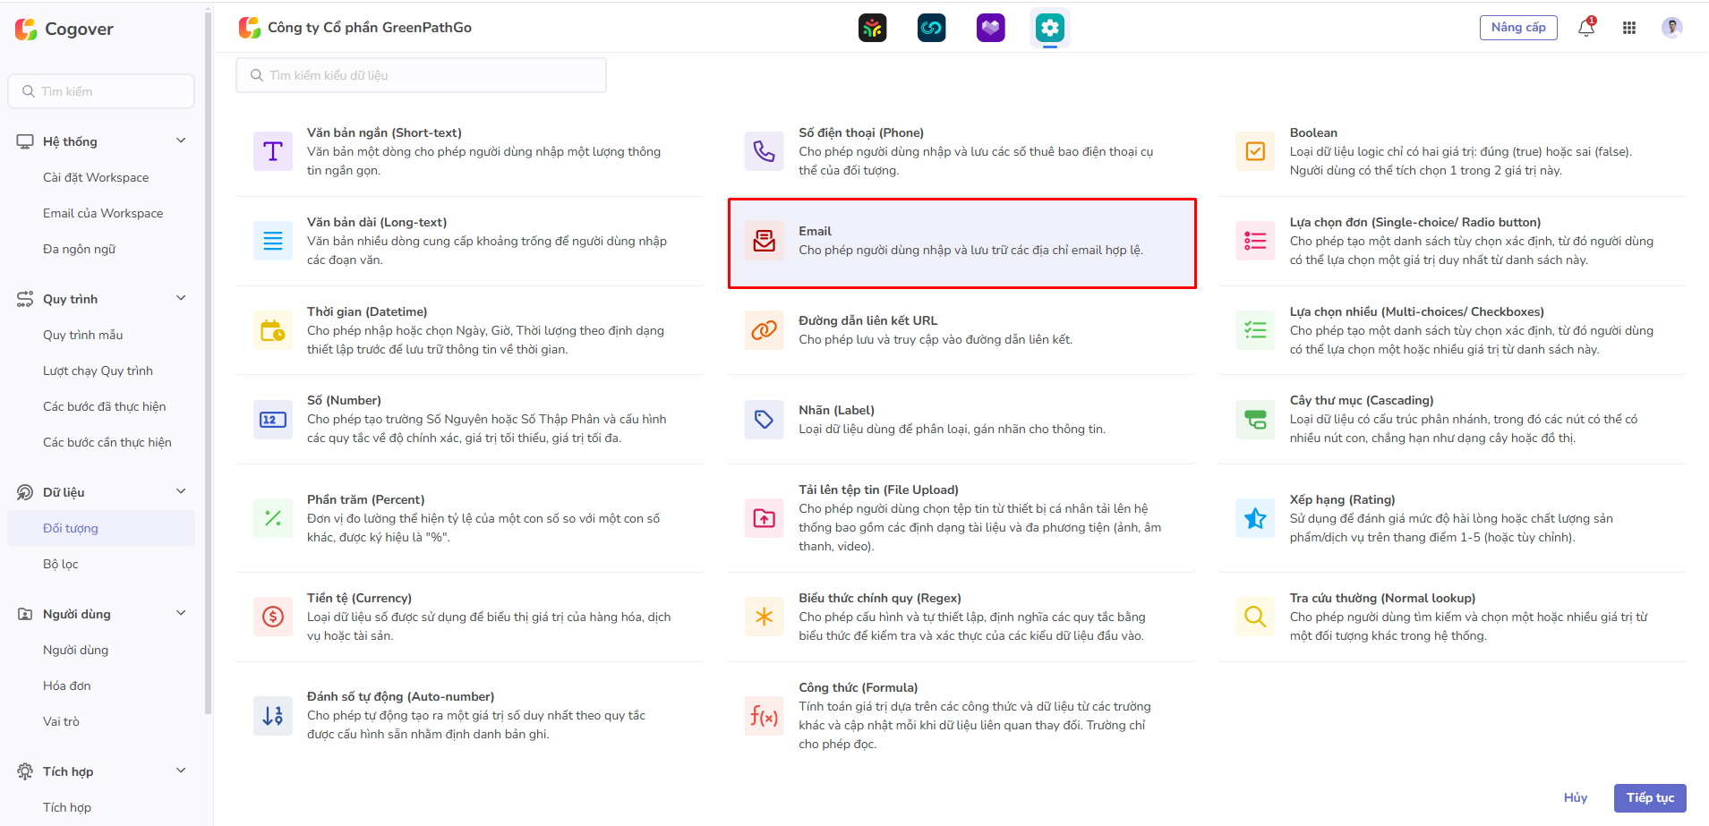Click the Rating star icon
This screenshot has height=826, width=1709.
point(1255,518)
